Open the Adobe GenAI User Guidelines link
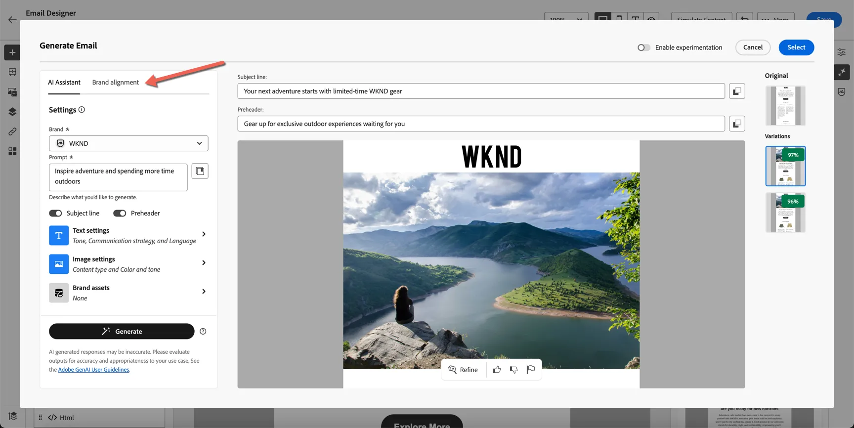 click(93, 370)
